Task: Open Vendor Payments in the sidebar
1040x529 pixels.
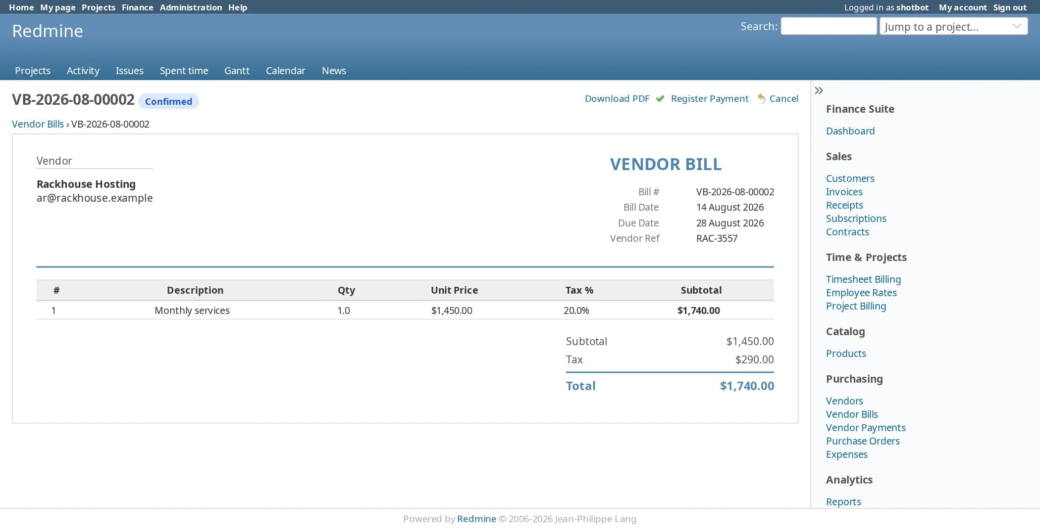Action: click(866, 428)
